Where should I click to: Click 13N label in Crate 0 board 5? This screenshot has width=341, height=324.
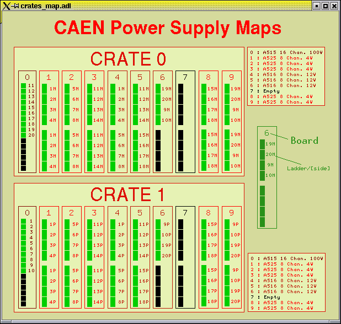(144, 110)
